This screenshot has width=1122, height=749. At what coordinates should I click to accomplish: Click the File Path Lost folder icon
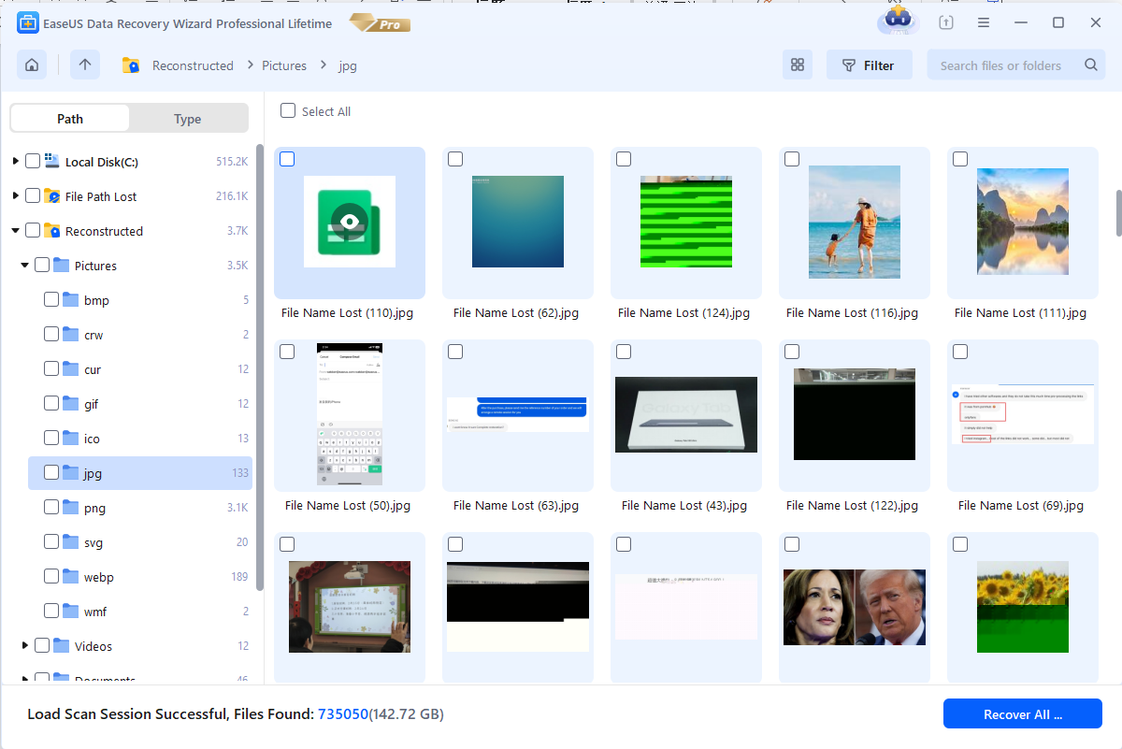click(52, 196)
